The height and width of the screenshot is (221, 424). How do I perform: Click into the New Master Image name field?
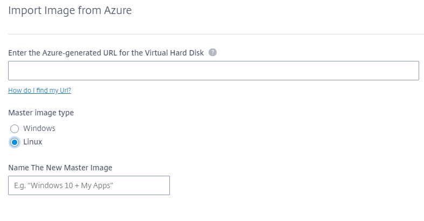pos(89,185)
